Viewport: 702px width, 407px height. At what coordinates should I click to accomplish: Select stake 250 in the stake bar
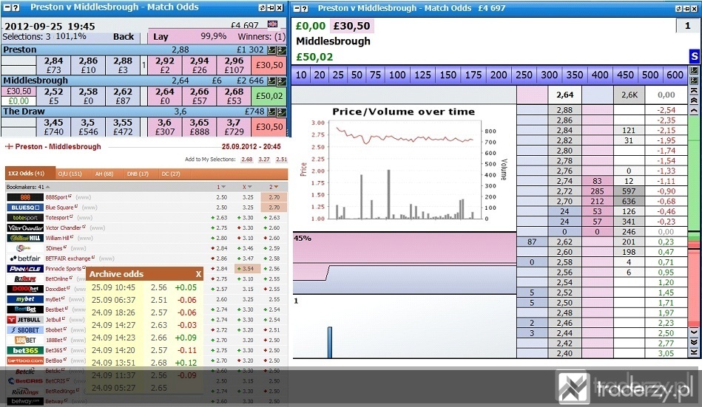coord(524,75)
